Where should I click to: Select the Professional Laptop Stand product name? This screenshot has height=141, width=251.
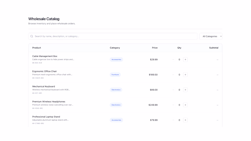46,117
